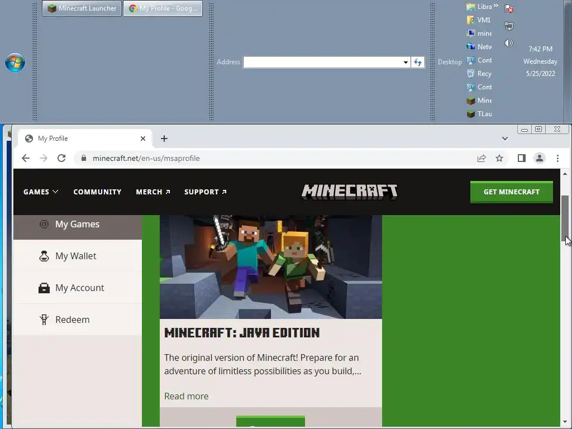Click the Java Edition artwork thumbnail

pyautogui.click(x=271, y=266)
